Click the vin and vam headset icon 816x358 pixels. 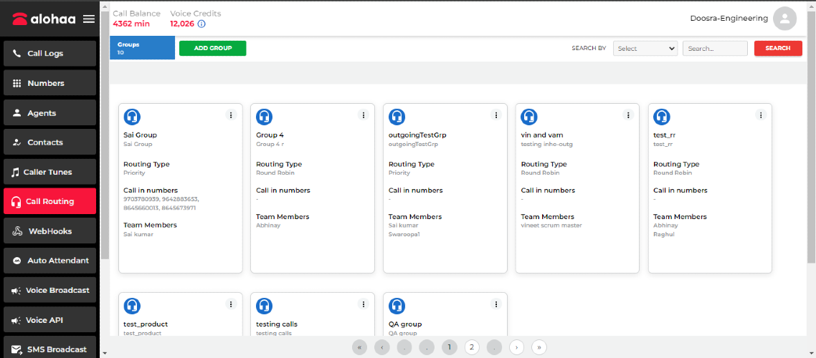pyautogui.click(x=529, y=117)
